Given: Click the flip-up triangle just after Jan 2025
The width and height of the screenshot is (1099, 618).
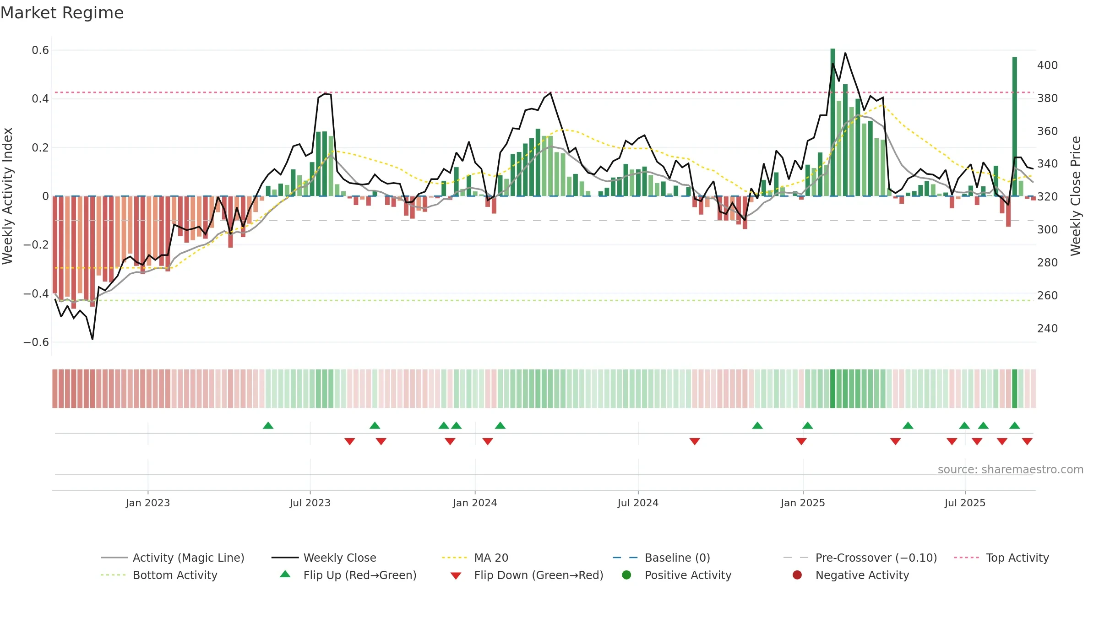Looking at the screenshot, I should point(808,425).
